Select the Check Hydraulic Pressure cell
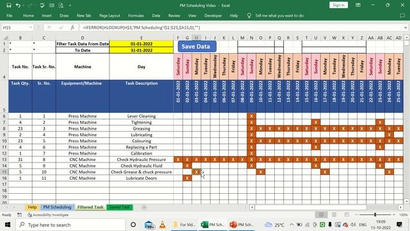Viewport: 410px width, 231px height. point(141,160)
